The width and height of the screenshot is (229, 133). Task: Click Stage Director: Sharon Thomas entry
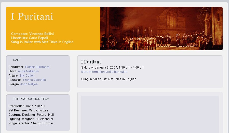pos(31,123)
